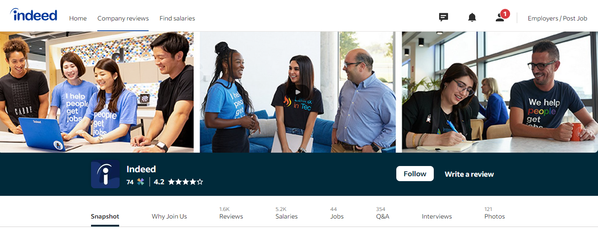The width and height of the screenshot is (598, 235).
Task: Click the 4.2 star rating
Action: pos(179,182)
